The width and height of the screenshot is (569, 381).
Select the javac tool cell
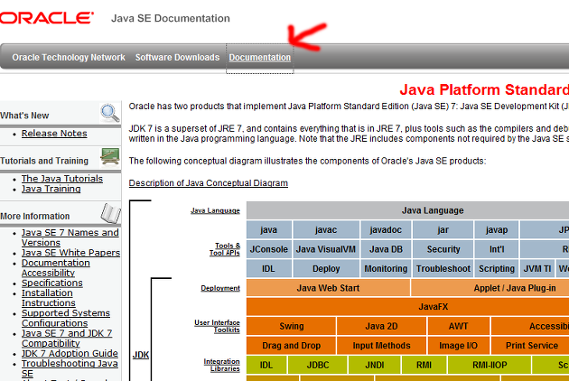tap(326, 229)
